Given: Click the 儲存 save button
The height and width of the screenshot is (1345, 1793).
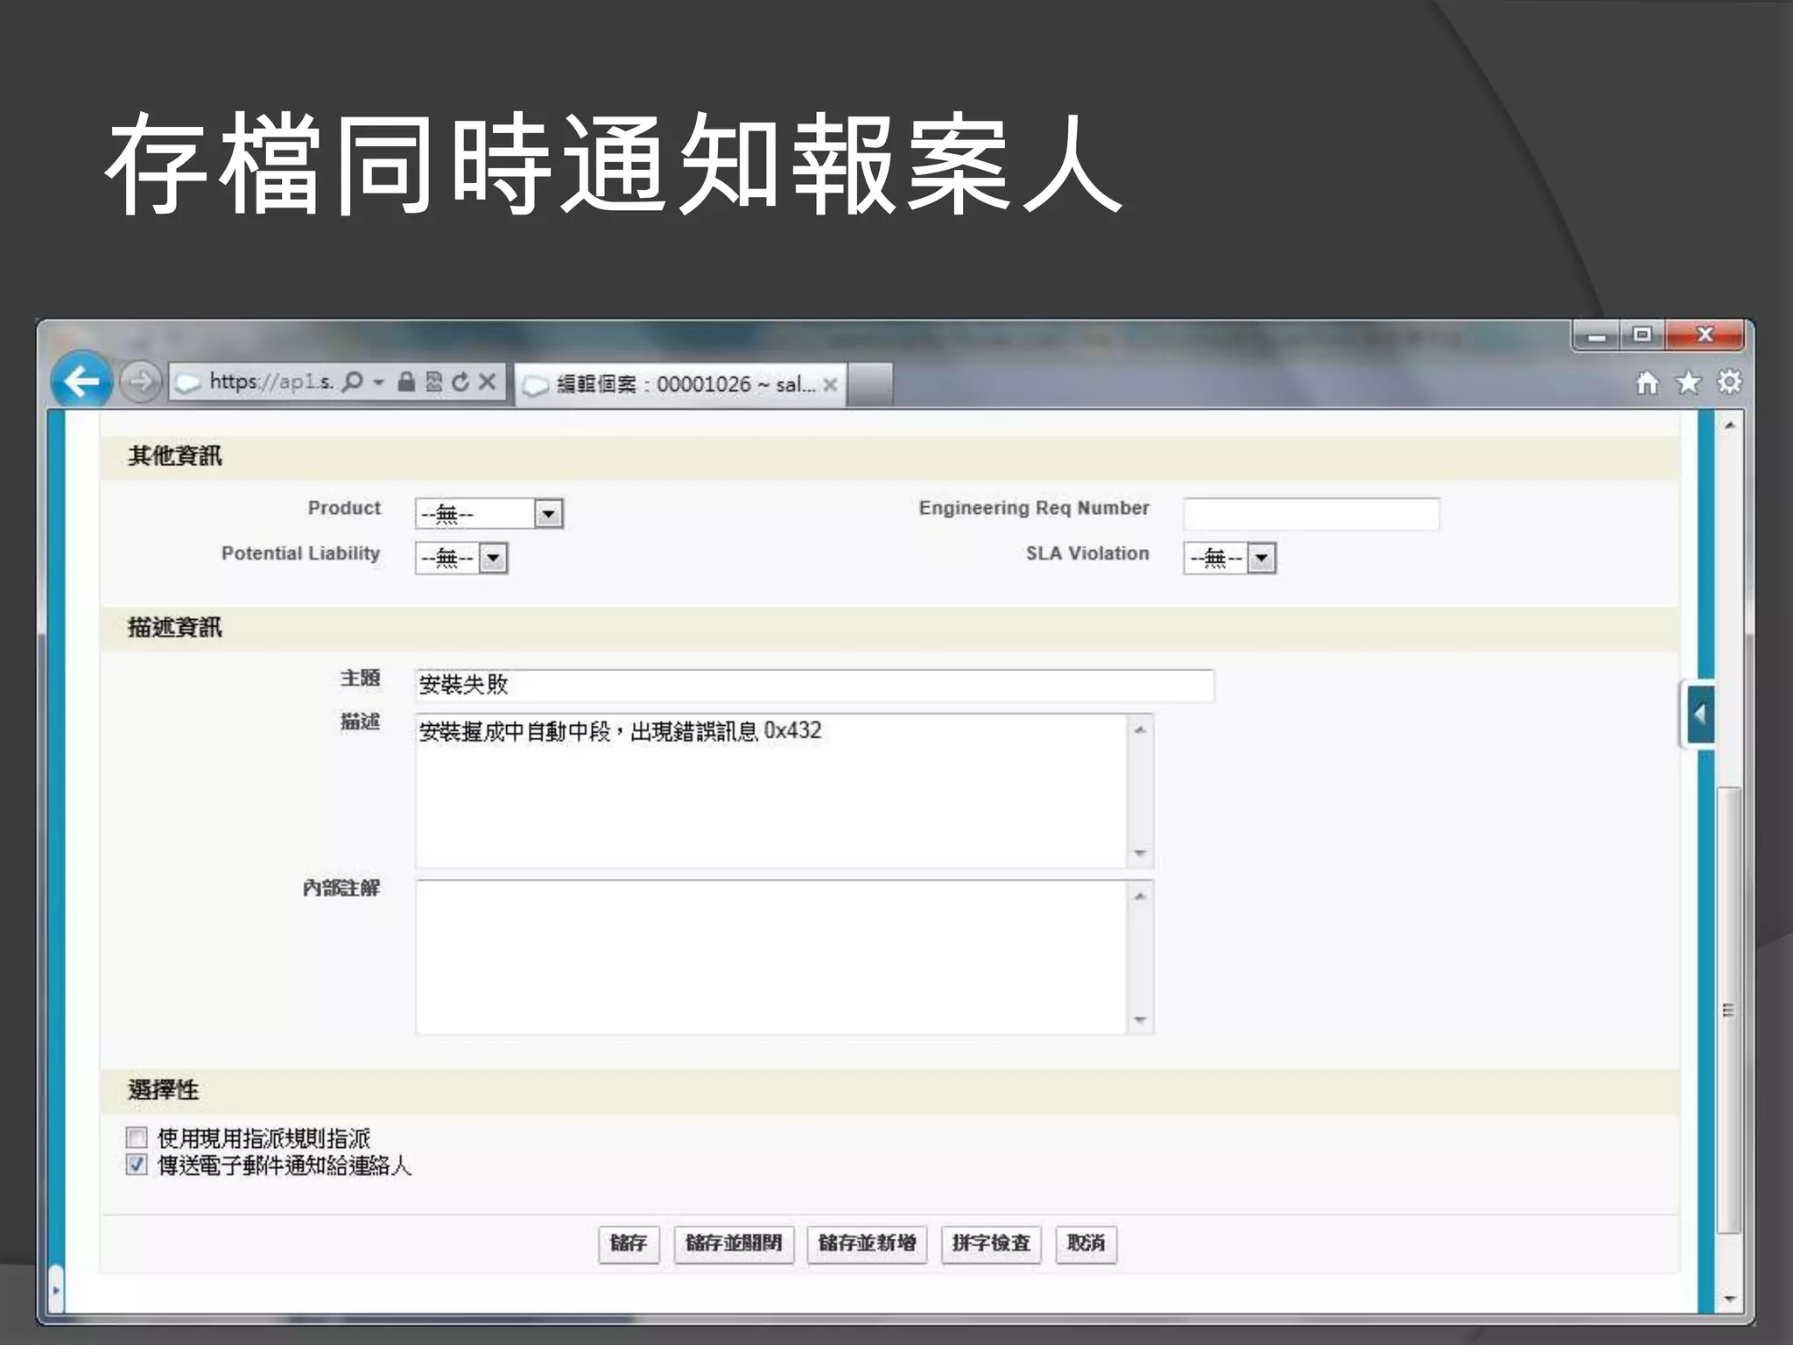Looking at the screenshot, I should (629, 1244).
